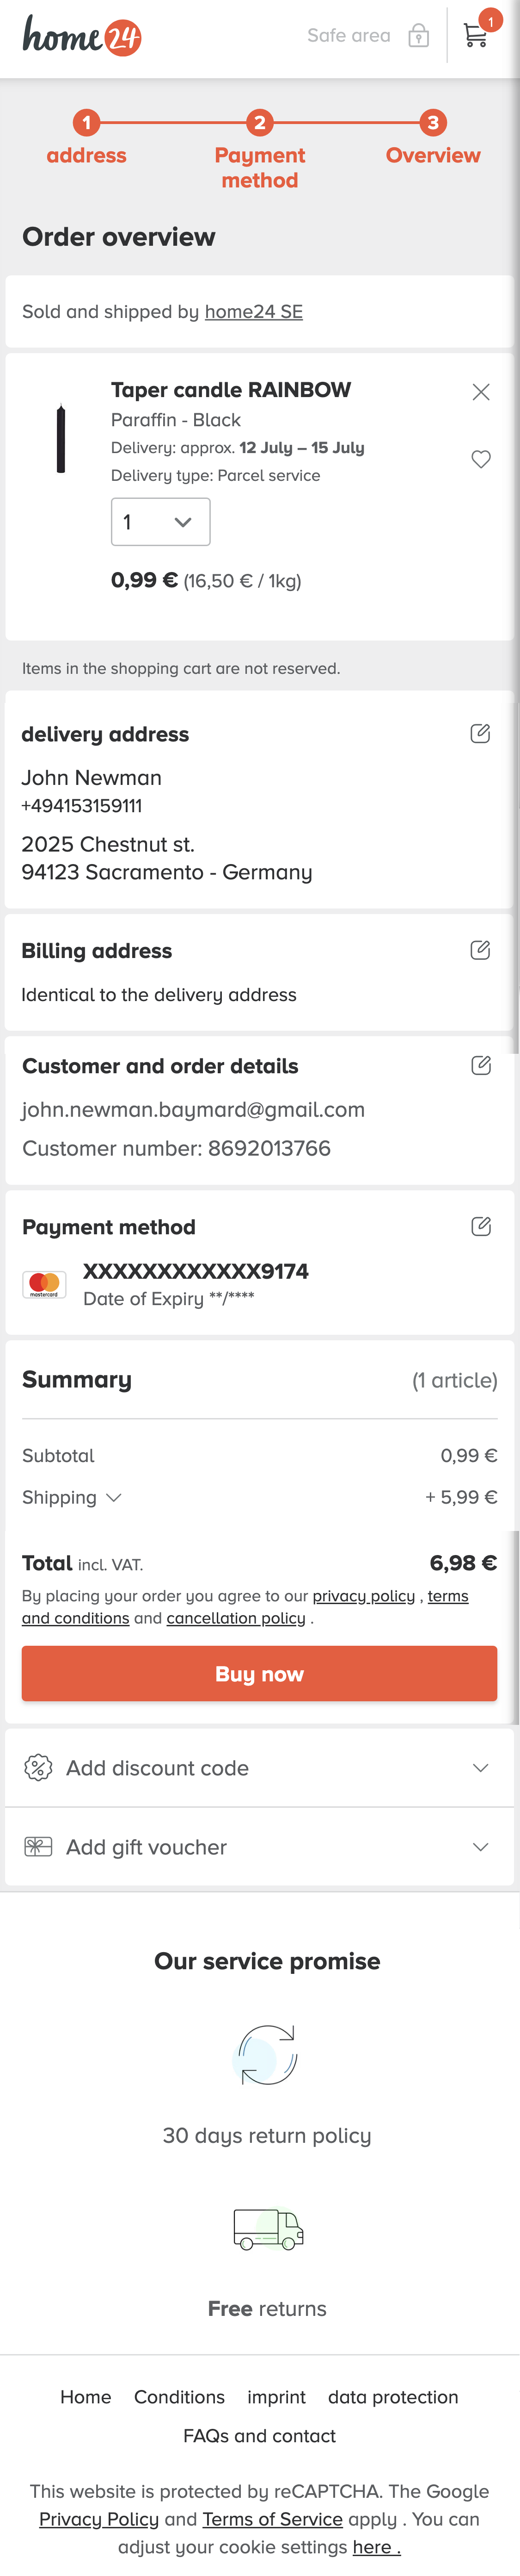Expand Add discount code section

pyautogui.click(x=259, y=1767)
